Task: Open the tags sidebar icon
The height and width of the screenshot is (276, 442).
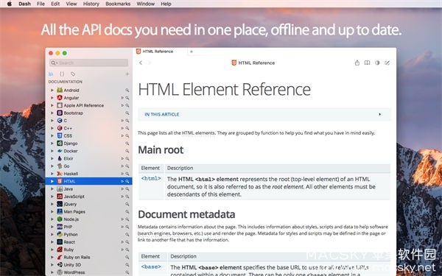Action: pos(73,74)
